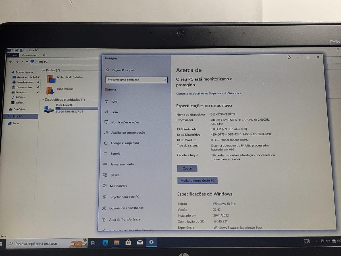This screenshot has height=256, width=341.
Task: Select Vídeos in the navigation pane
Action: [18, 103]
